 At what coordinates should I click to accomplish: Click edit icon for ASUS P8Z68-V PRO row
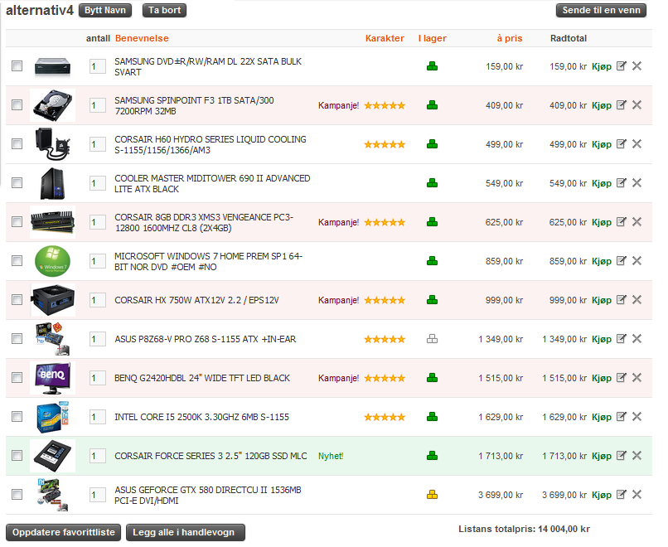pyautogui.click(x=621, y=339)
